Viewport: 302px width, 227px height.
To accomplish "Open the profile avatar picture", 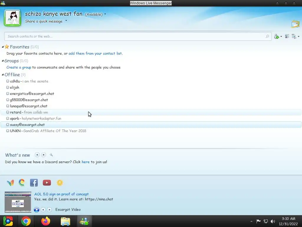I will [x=12, y=18].
